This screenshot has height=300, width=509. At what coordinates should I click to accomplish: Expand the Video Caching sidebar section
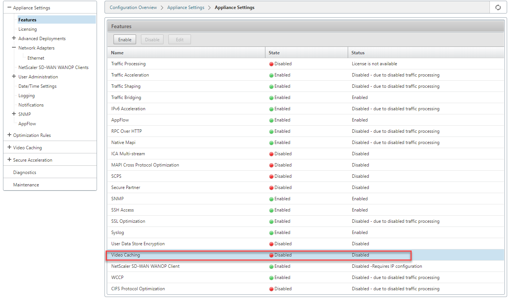[9, 147]
